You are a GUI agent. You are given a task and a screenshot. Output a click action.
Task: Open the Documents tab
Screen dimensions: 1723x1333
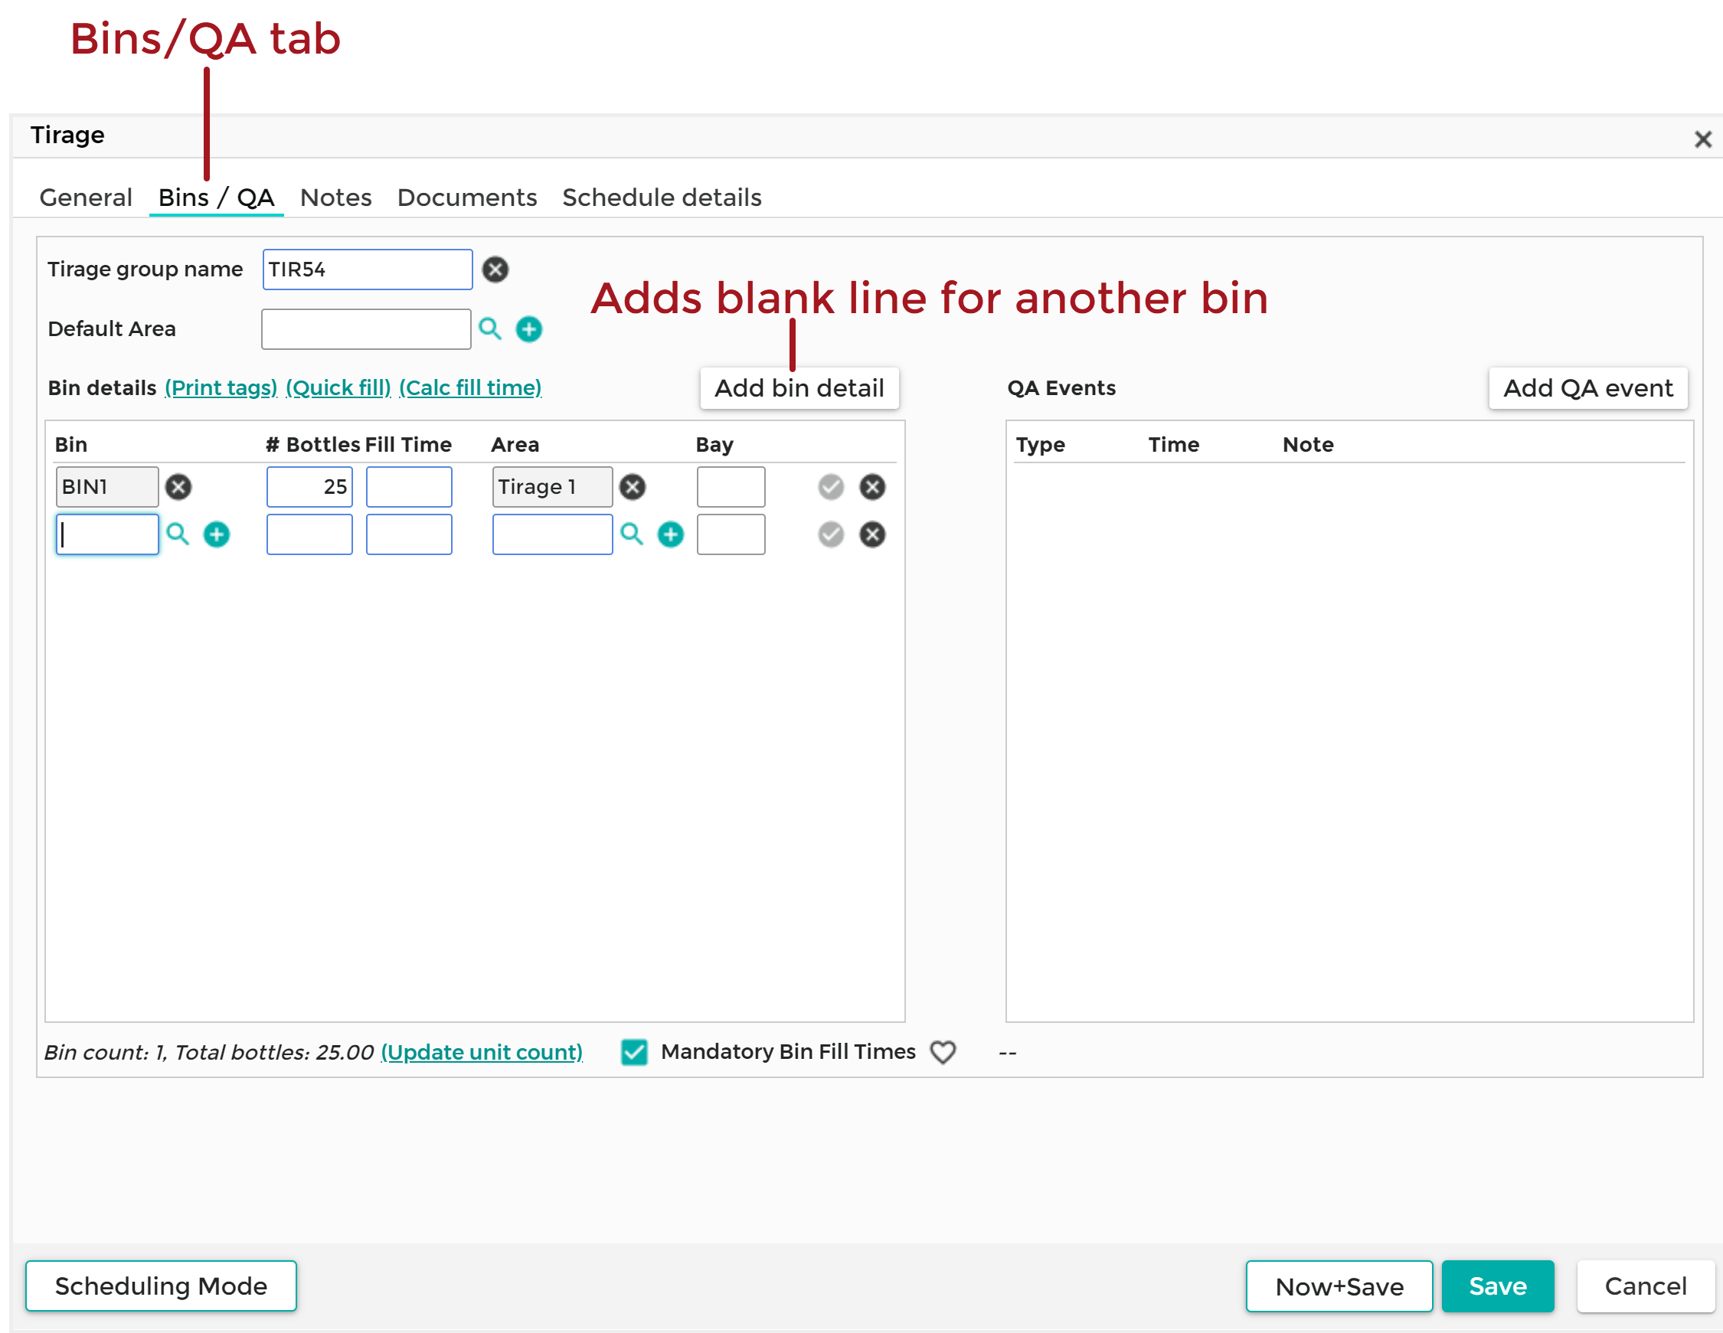click(x=467, y=198)
